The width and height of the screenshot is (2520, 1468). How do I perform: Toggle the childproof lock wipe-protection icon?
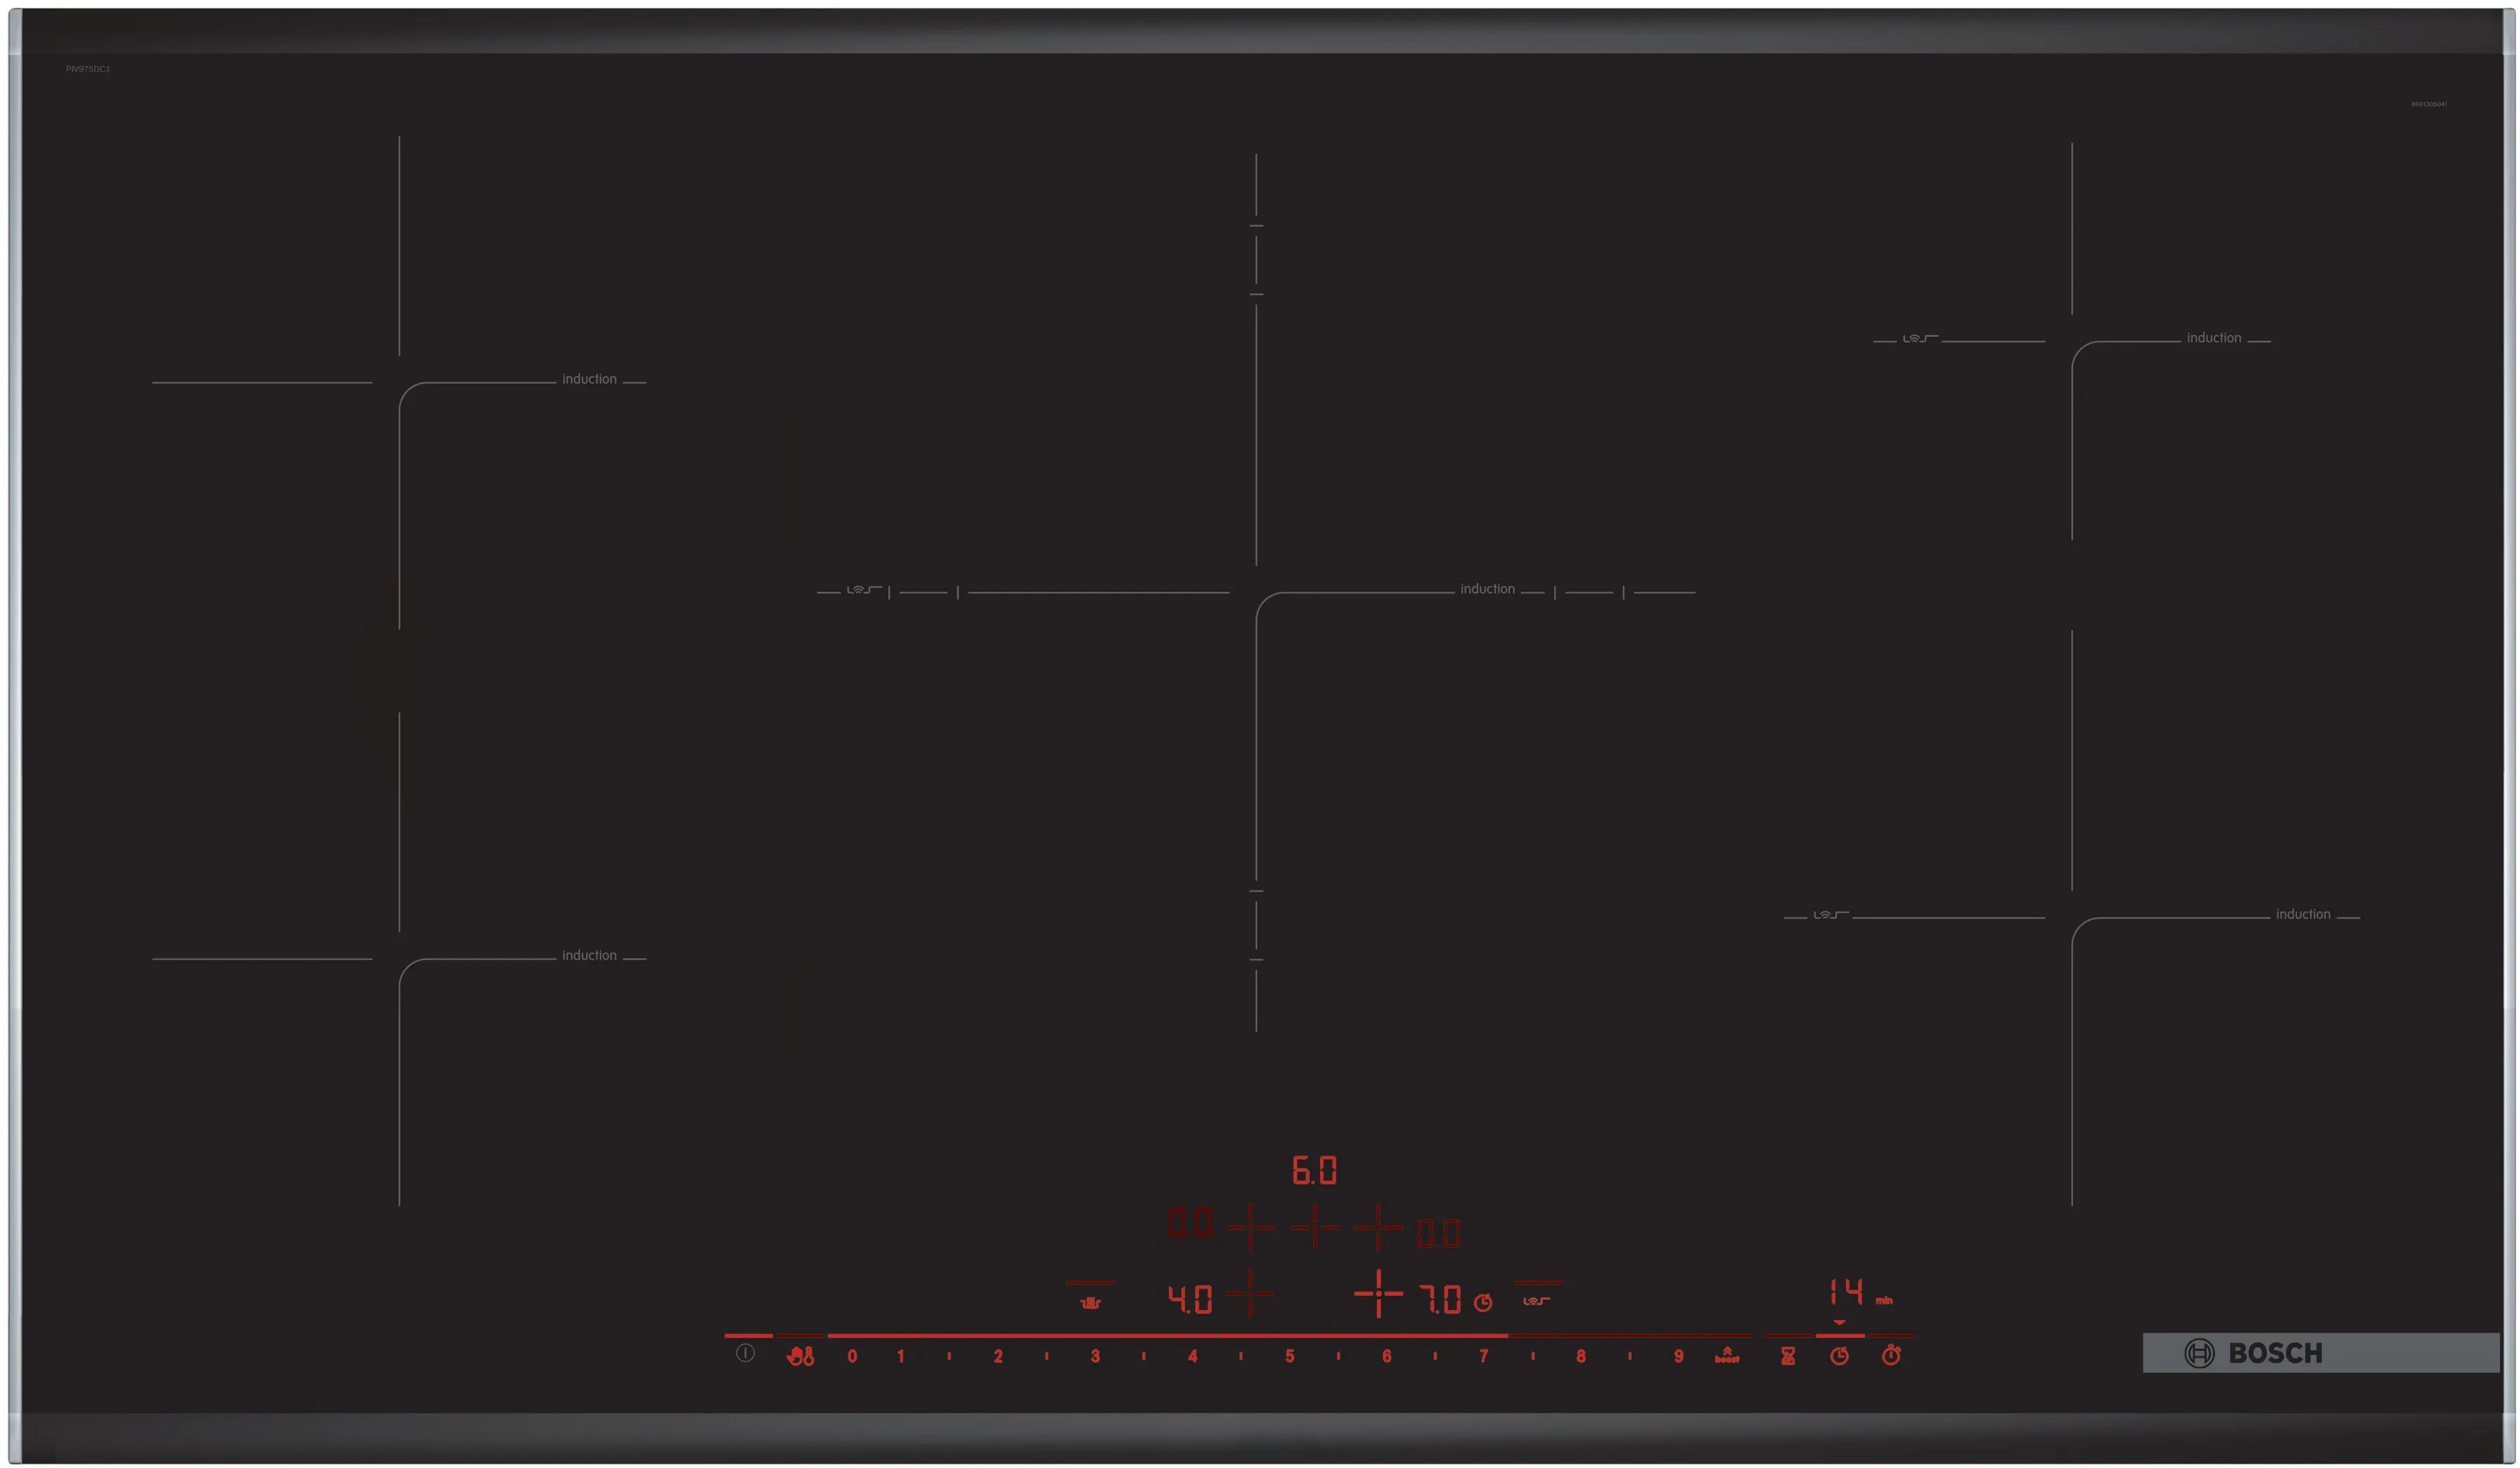800,1356
